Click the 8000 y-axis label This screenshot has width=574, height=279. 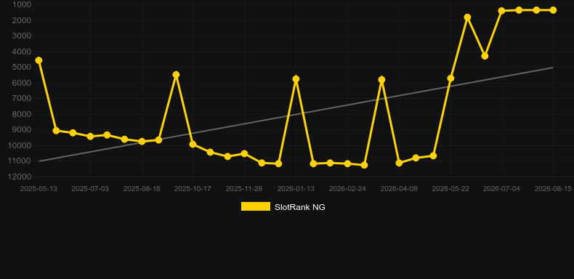22,114
